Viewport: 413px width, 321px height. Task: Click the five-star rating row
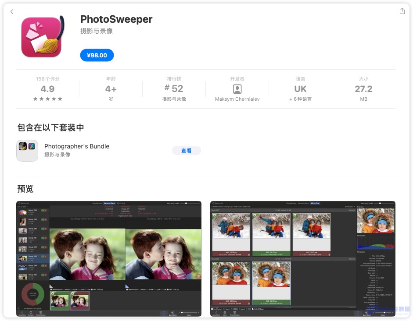click(47, 99)
